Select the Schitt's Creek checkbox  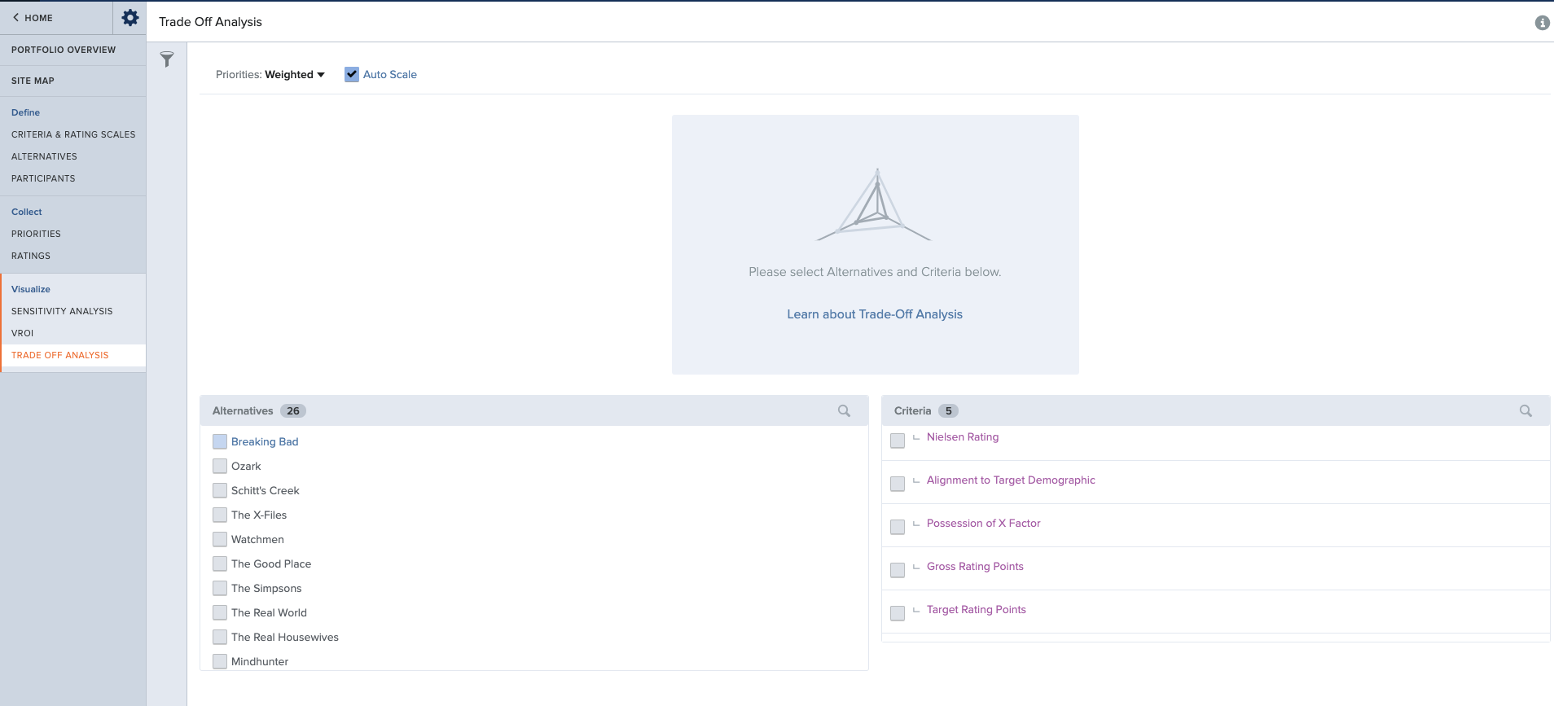[220, 490]
